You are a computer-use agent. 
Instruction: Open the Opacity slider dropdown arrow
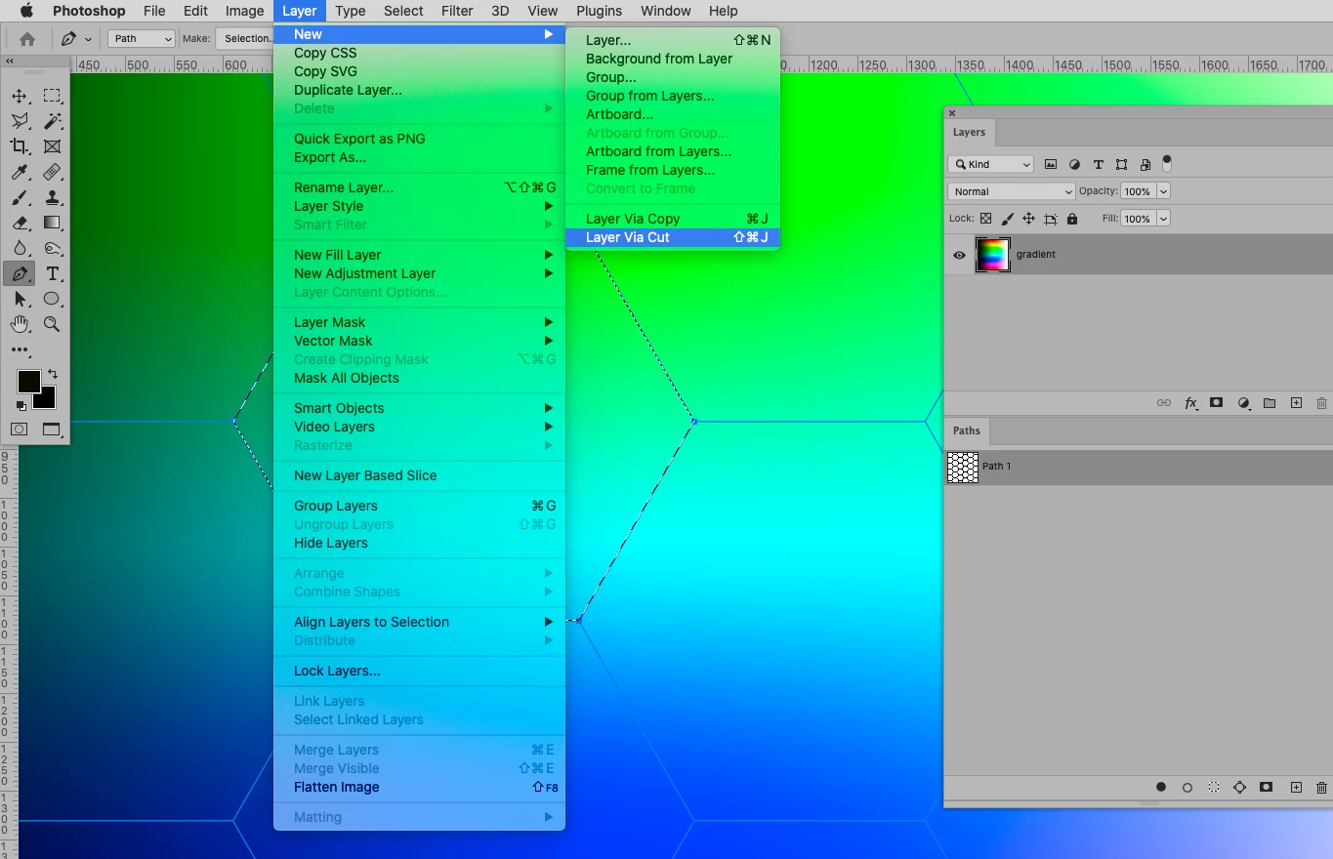1162,191
